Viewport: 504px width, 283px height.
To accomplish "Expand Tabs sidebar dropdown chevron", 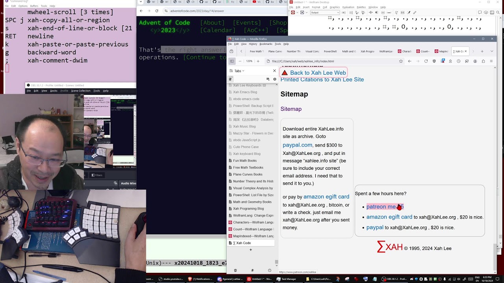I will coord(243,71).
